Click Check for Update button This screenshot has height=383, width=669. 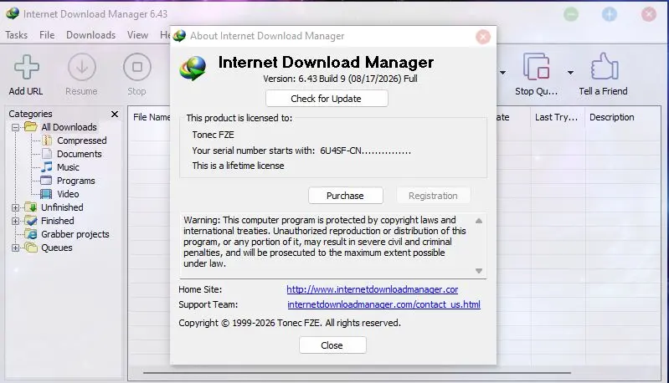327,99
